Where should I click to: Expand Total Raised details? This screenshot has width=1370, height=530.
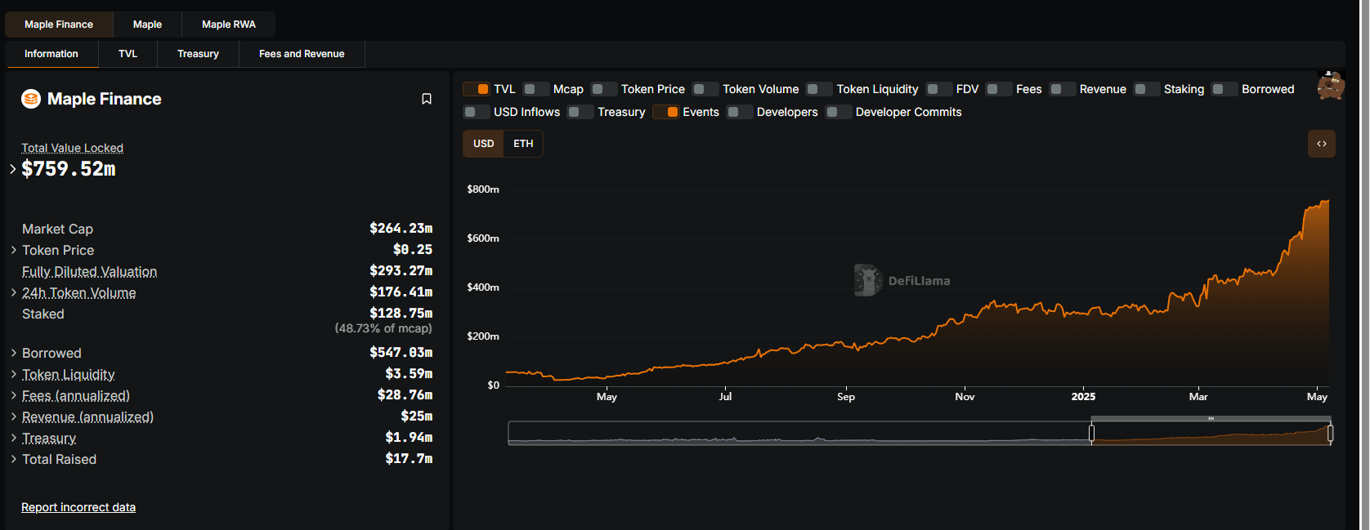[14, 459]
